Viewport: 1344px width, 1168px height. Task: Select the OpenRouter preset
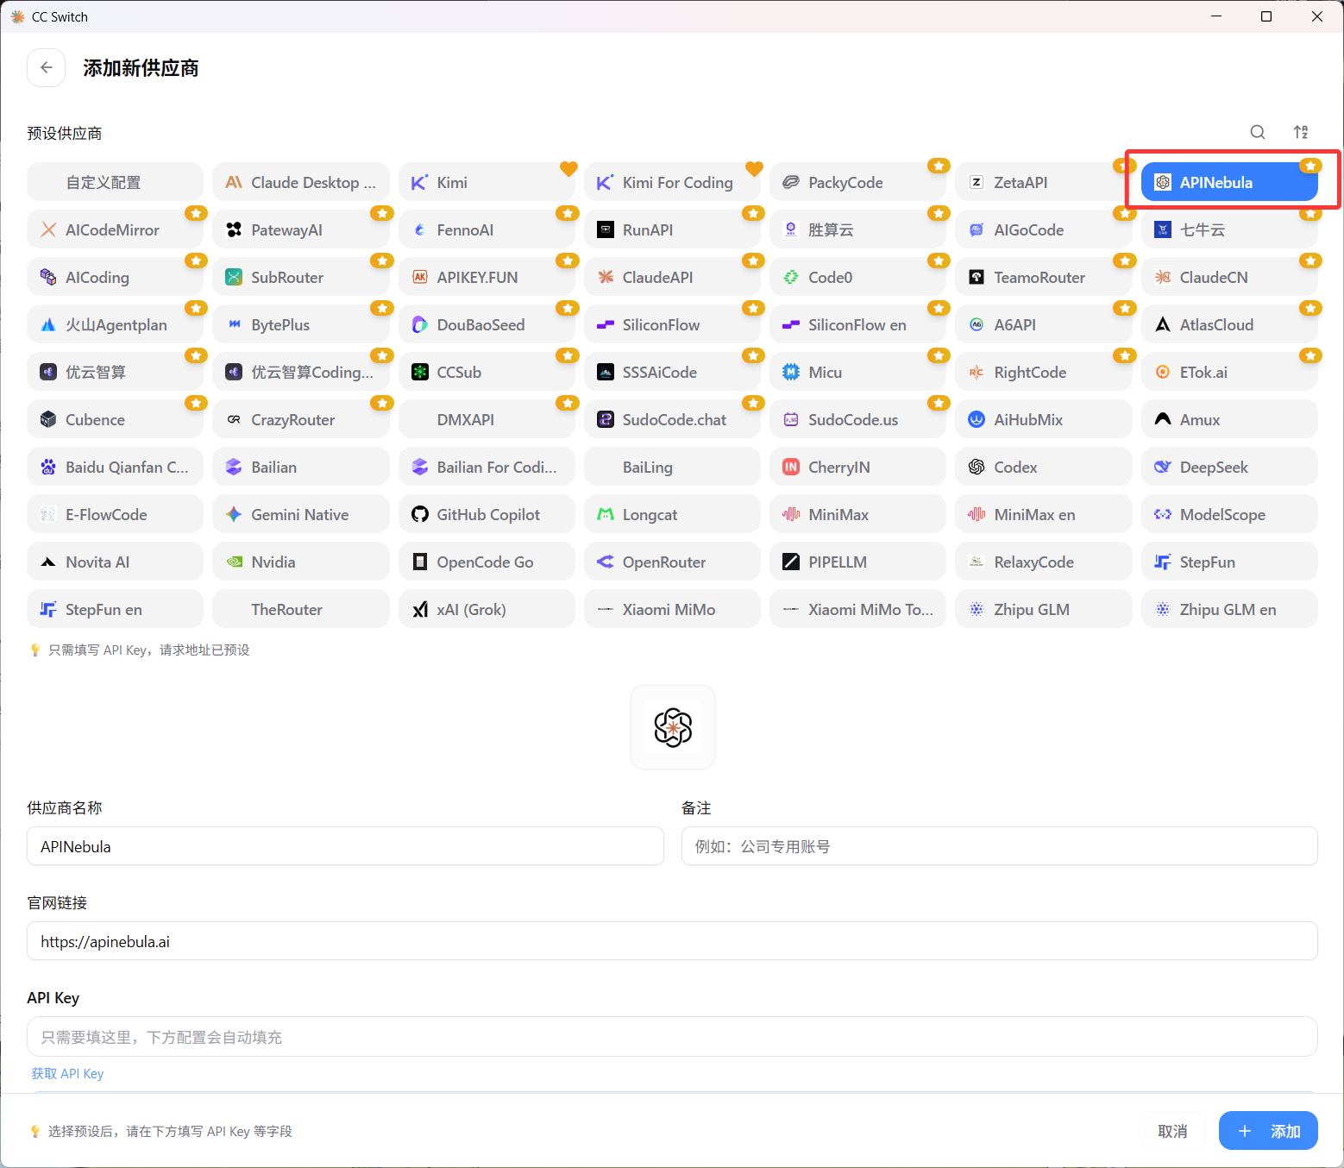[672, 562]
